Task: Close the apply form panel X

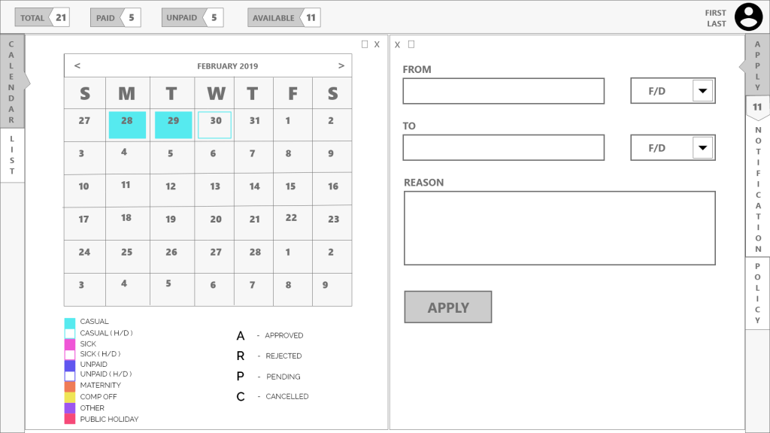Action: click(397, 44)
